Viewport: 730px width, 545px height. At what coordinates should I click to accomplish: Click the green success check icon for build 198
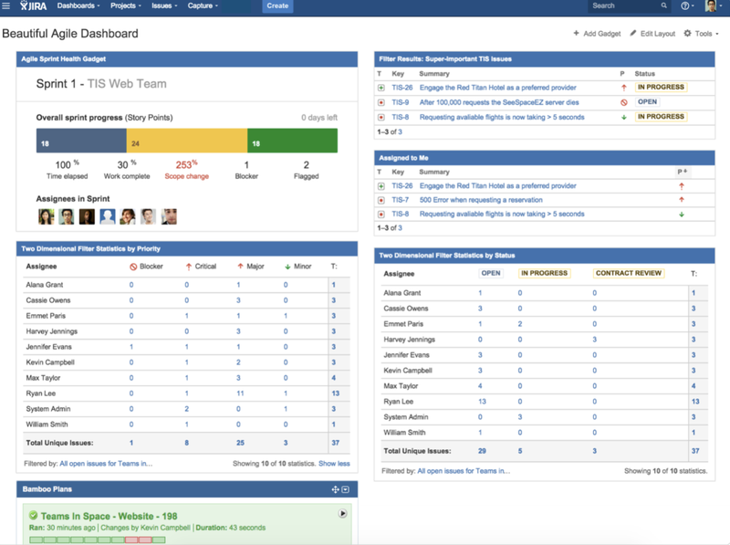pos(34,516)
